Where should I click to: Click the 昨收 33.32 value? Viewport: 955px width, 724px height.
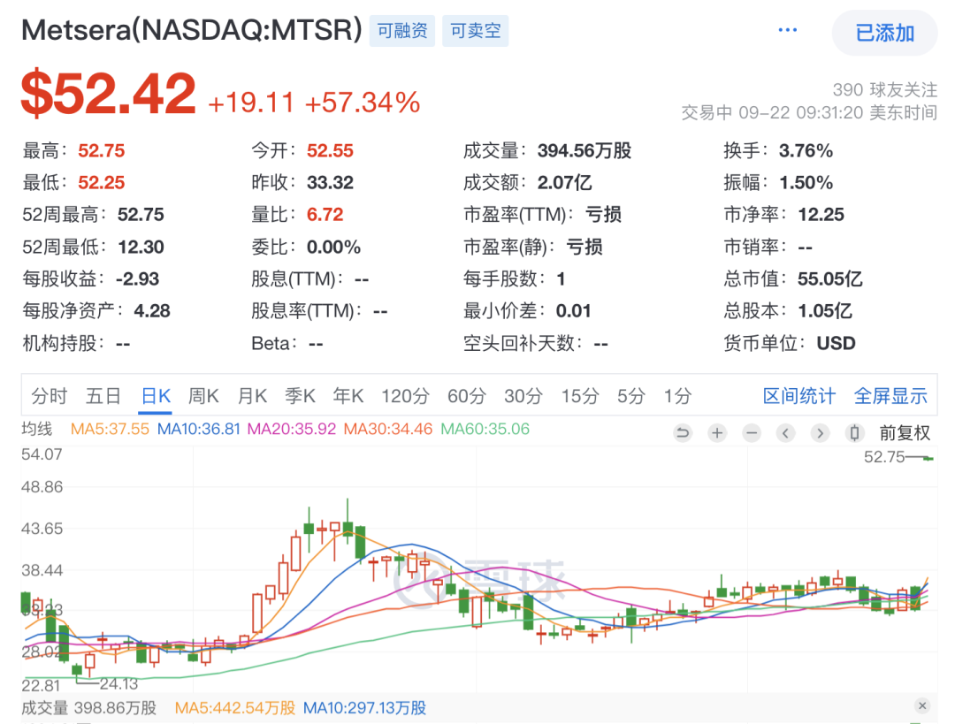pyautogui.click(x=330, y=182)
